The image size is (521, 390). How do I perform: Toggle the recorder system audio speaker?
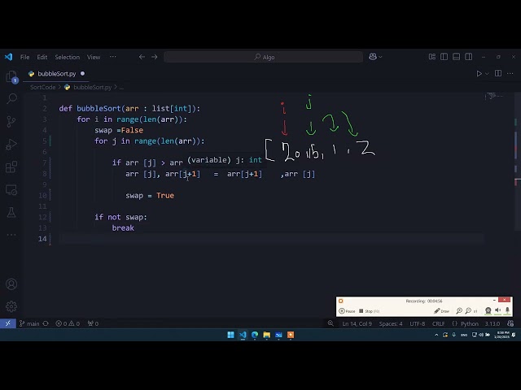tap(497, 310)
